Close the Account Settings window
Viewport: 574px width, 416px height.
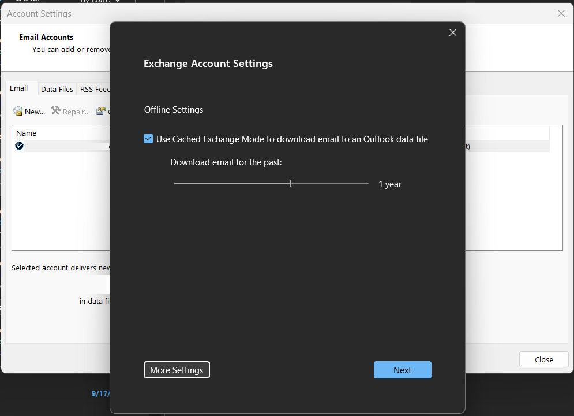tap(561, 13)
